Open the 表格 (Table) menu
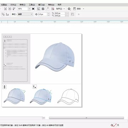128x128 pixels. [22, 5]
